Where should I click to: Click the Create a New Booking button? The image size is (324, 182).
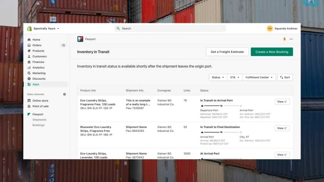271,52
